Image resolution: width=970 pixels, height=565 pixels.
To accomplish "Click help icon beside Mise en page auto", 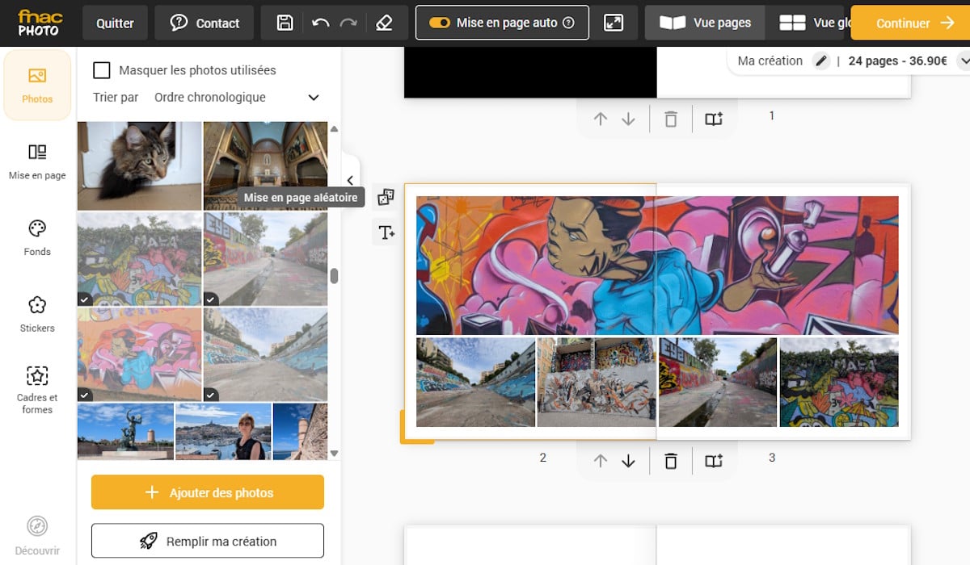I will tap(568, 23).
